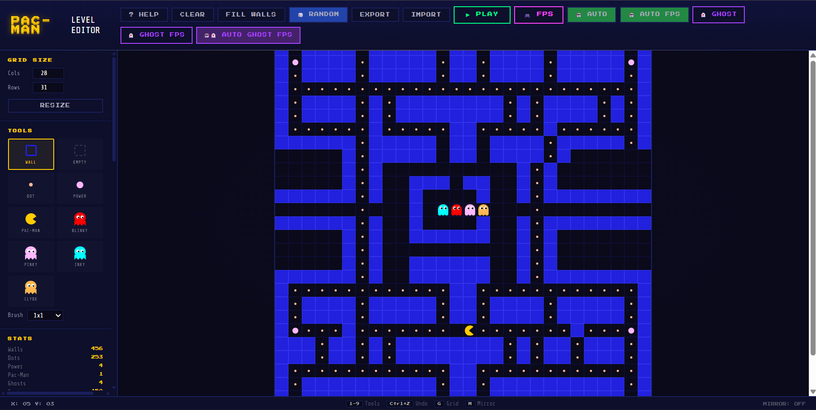The height and width of the screenshot is (410, 816).
Task: Pick the Power pellet tool
Action: (x=80, y=188)
